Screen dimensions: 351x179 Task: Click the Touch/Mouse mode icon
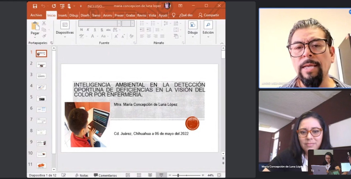click(69, 6)
